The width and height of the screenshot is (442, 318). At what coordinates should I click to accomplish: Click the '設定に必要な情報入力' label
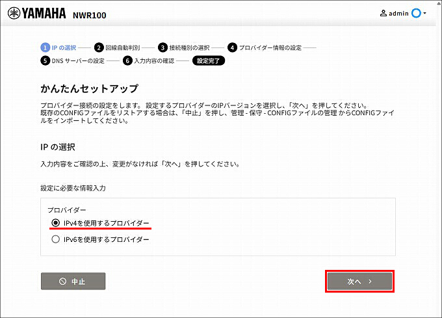[73, 188]
